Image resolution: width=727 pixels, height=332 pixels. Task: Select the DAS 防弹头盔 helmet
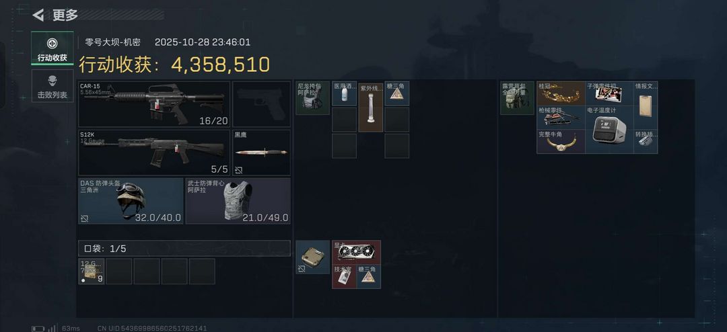pyautogui.click(x=131, y=201)
